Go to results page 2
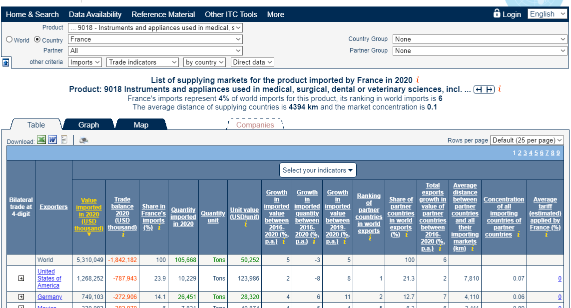This screenshot has width=571, height=308. tap(520, 153)
